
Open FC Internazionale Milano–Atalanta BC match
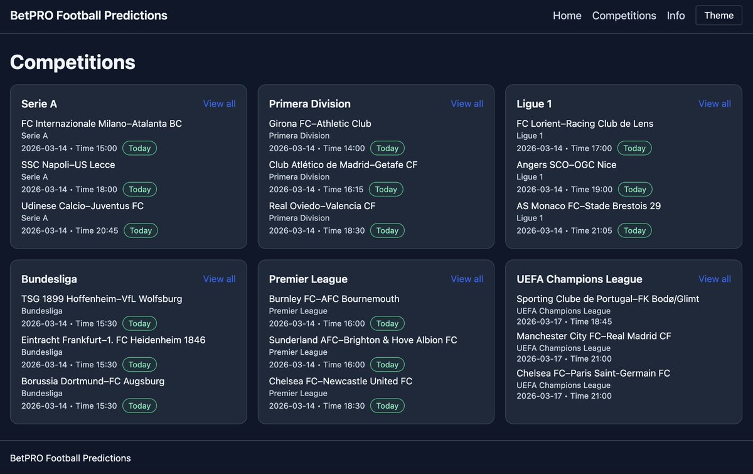(102, 124)
